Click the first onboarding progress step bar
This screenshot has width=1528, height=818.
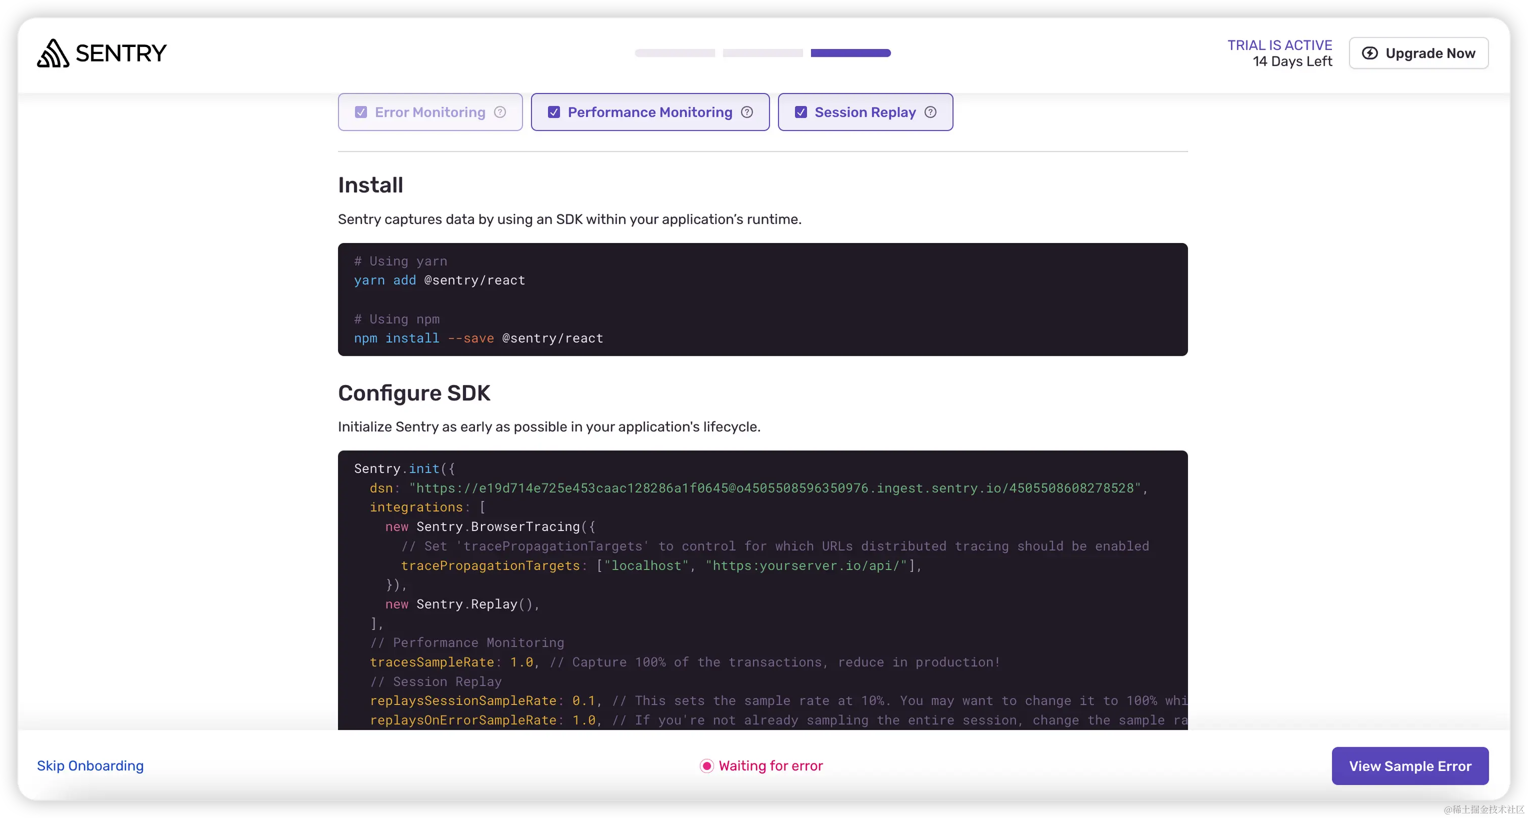pyautogui.click(x=675, y=54)
